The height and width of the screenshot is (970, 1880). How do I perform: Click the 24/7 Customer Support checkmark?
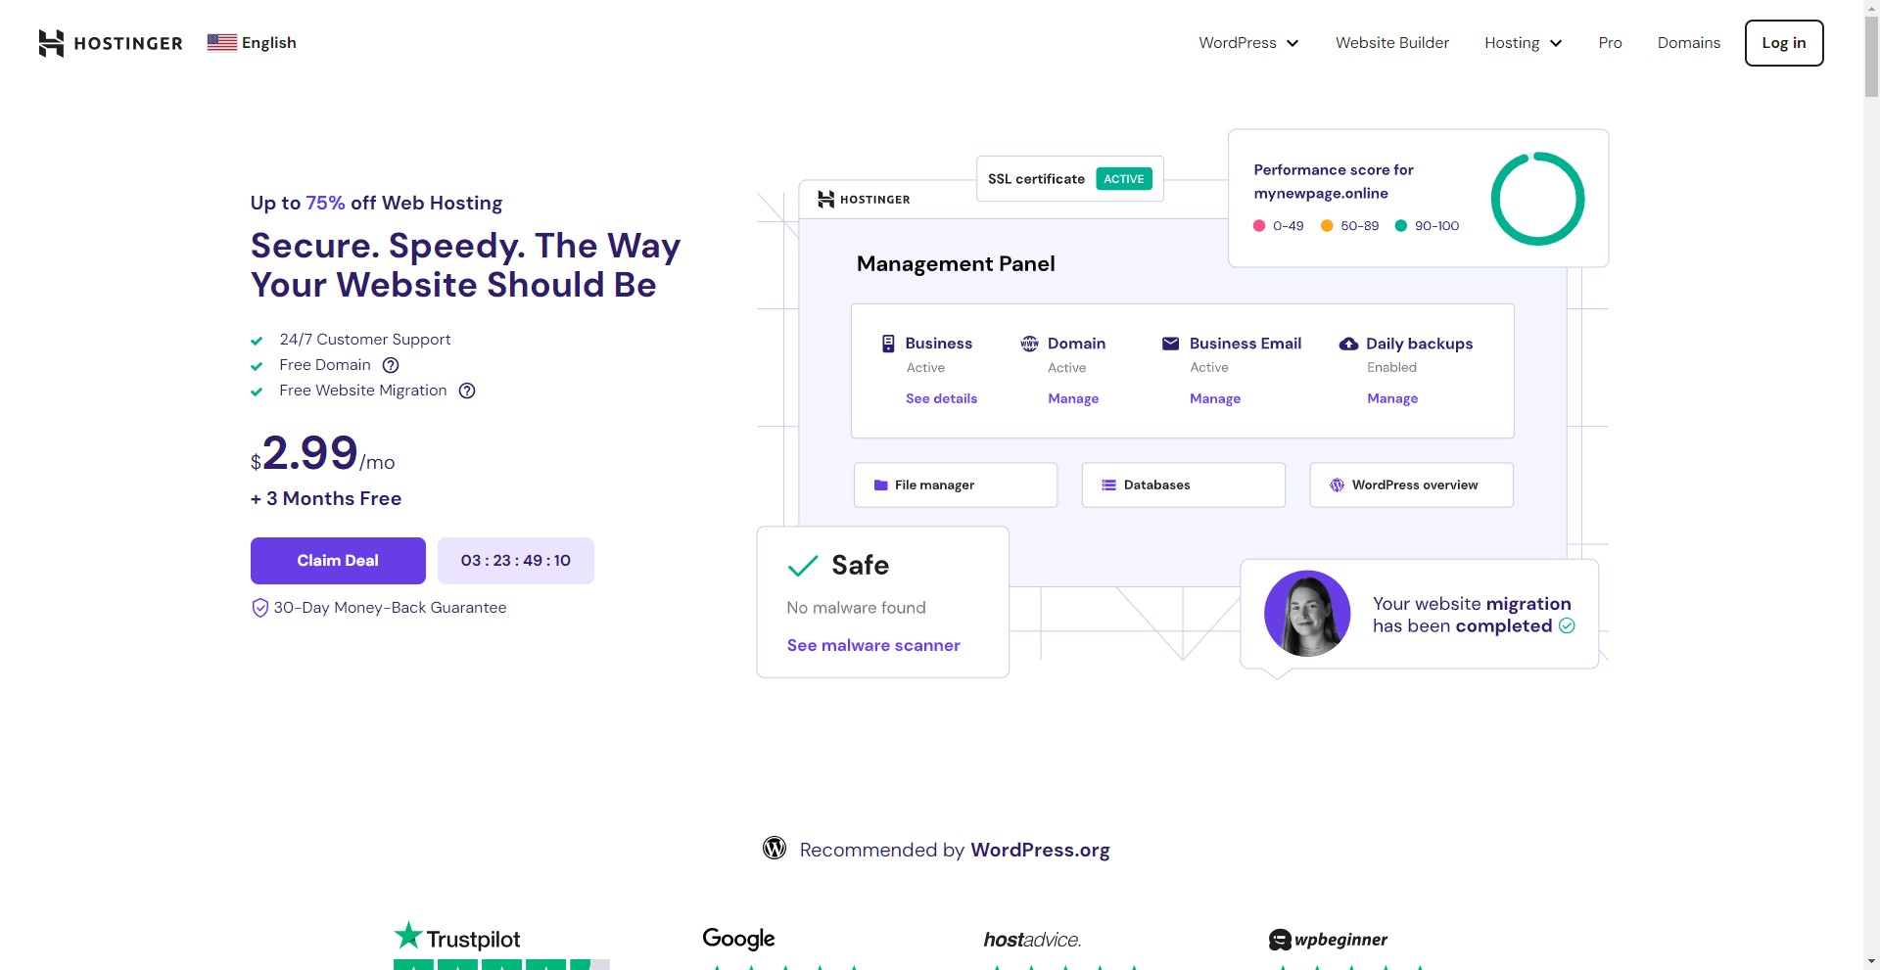(257, 341)
